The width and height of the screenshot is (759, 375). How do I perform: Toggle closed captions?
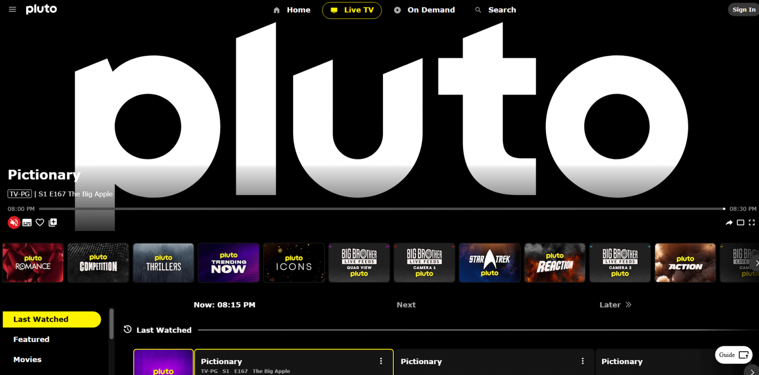click(x=27, y=223)
